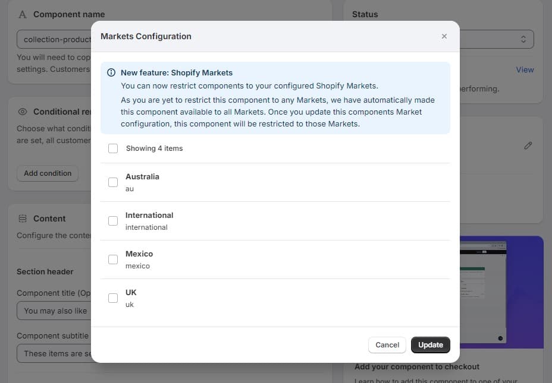Check the International market checkbox
The height and width of the screenshot is (383, 552).
point(113,221)
